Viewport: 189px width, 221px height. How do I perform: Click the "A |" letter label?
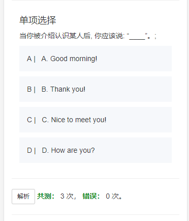point(31,59)
